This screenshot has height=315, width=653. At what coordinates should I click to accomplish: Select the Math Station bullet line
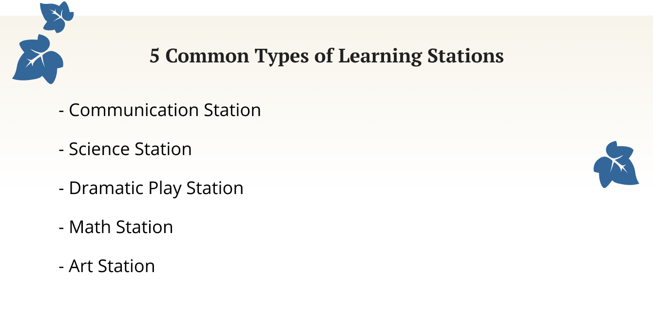(x=116, y=227)
